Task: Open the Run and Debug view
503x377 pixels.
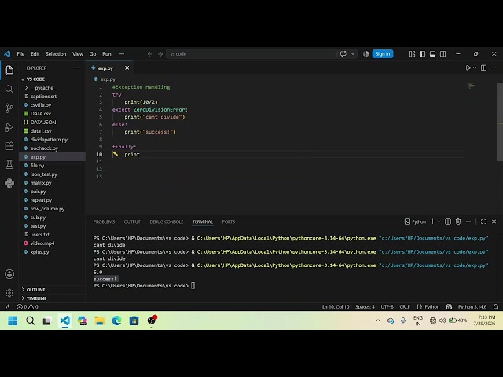Action: 9,127
